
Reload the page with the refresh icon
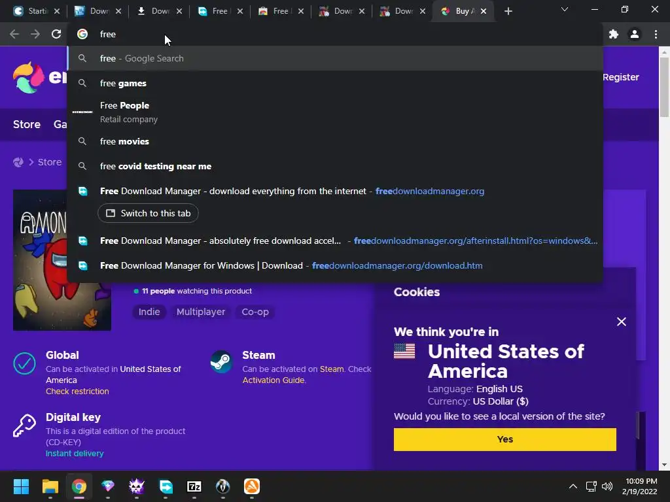click(56, 34)
